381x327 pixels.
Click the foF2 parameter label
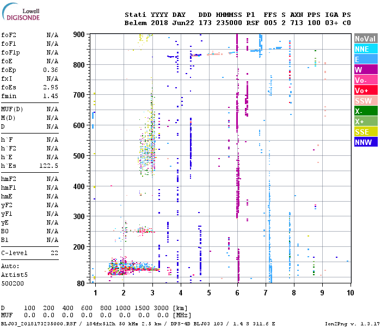(9, 35)
